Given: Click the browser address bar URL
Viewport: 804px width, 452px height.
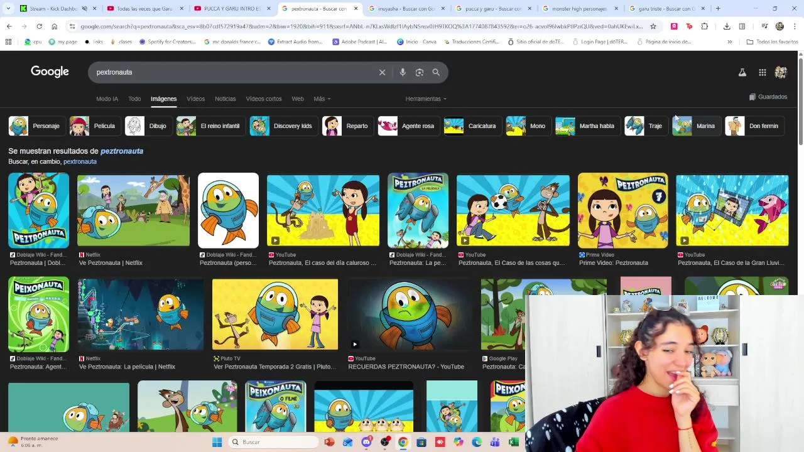Looking at the screenshot, I should click(361, 26).
